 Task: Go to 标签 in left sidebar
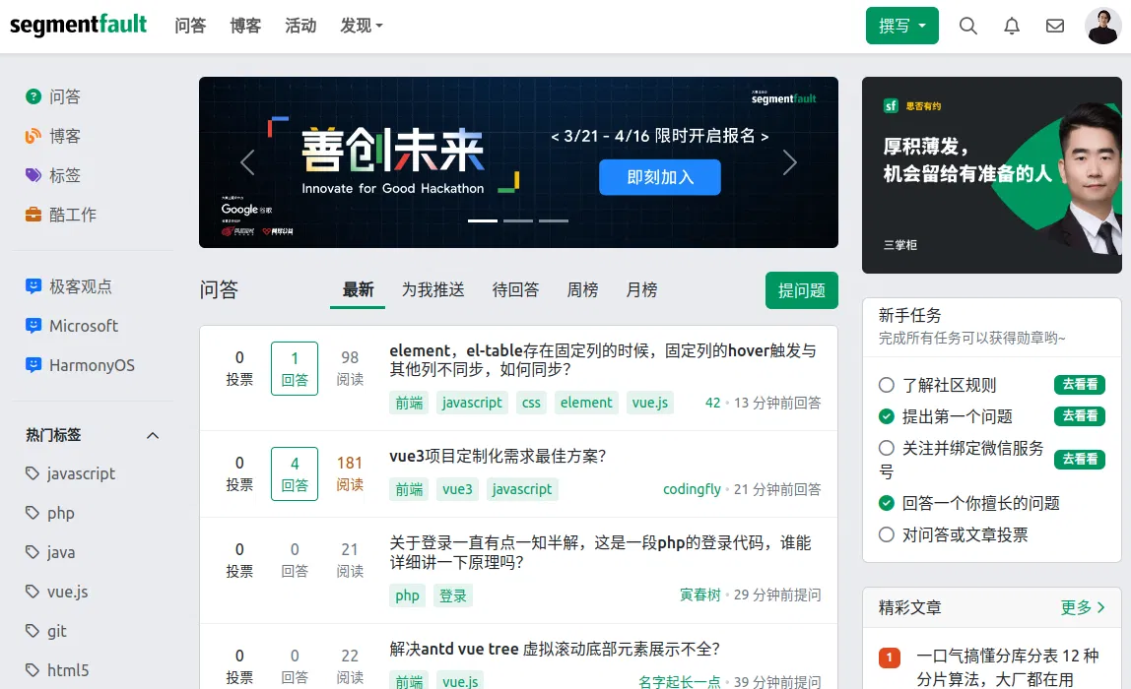click(x=64, y=175)
